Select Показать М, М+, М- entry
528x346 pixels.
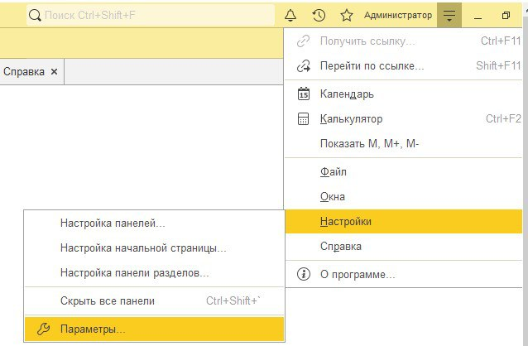[x=403, y=143]
